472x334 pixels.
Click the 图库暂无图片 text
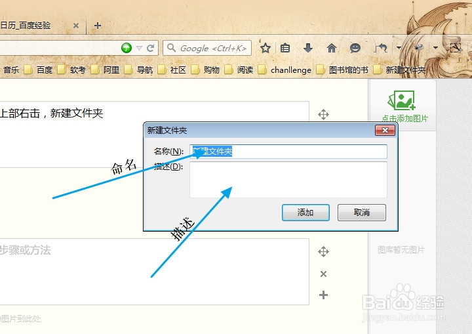tap(401, 250)
